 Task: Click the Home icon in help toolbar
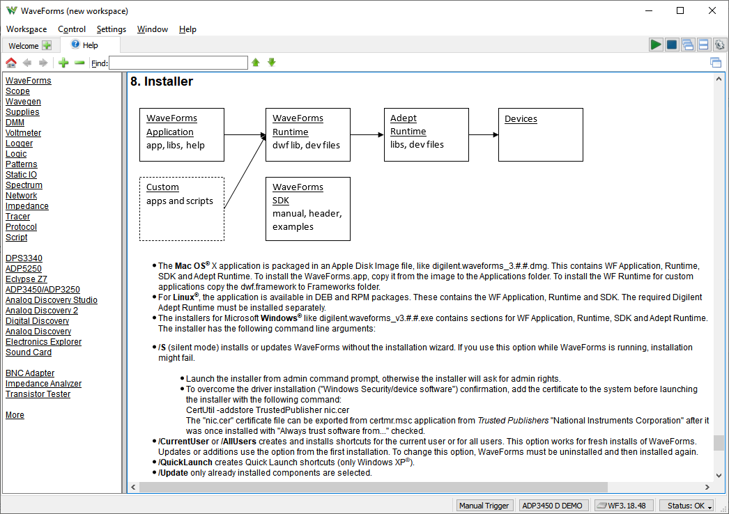[x=10, y=63]
